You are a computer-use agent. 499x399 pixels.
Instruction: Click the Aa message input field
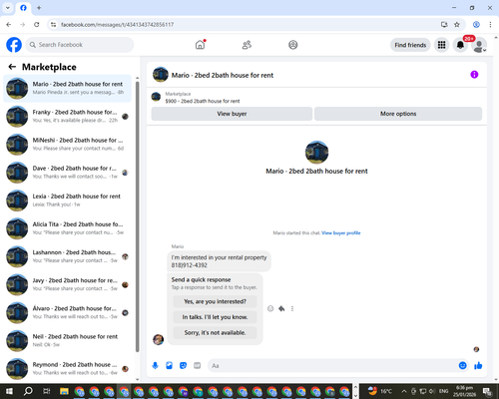point(332,366)
